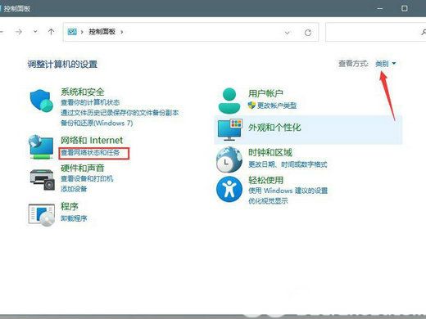Click 备份和还原(Windows 7) link
The image size is (426, 319).
[x=97, y=123]
